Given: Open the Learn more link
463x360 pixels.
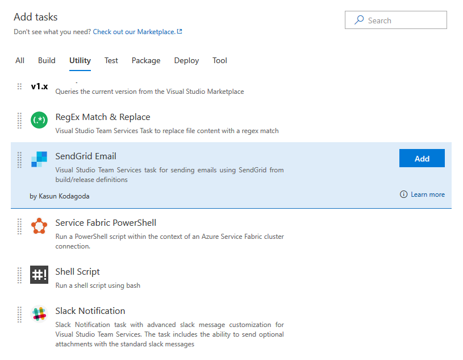Looking at the screenshot, I should pyautogui.click(x=428, y=195).
